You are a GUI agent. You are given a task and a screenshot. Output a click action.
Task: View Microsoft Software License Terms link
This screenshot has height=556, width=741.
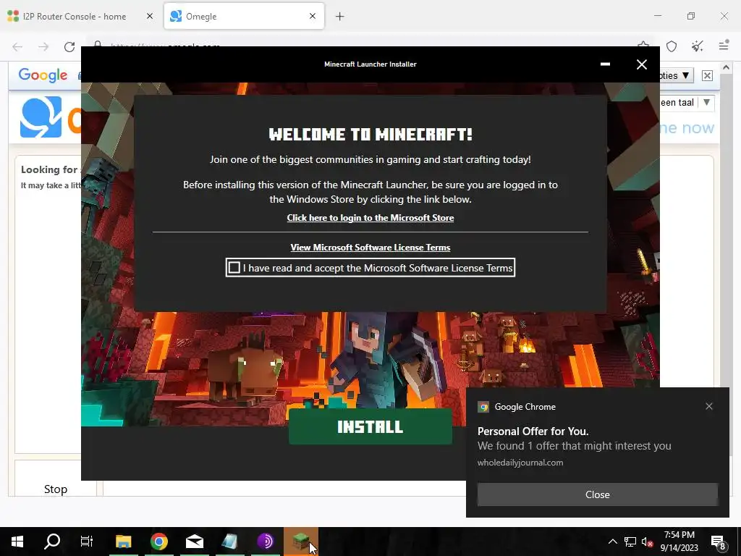click(x=370, y=248)
